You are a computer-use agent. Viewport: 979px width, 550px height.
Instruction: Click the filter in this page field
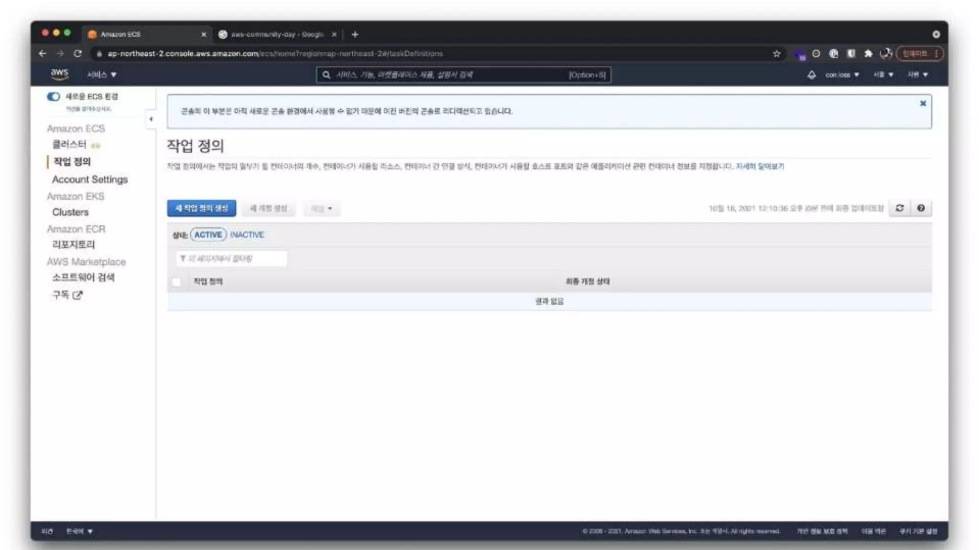tap(232, 258)
